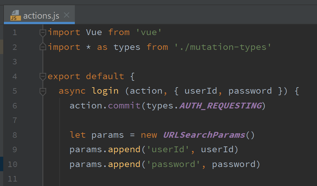Click the 'login' function name
This screenshot has height=186, width=317.
click(105, 91)
